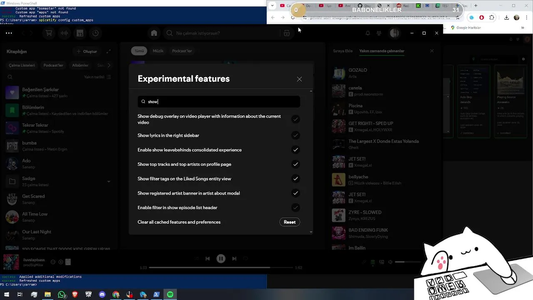Open the notifications bell in Spotify
The height and width of the screenshot is (300, 533).
368,33
